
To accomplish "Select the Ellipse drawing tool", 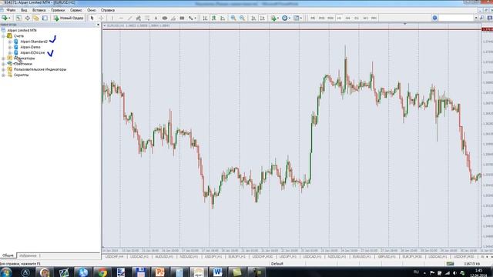I will pyautogui.click(x=164, y=18).
